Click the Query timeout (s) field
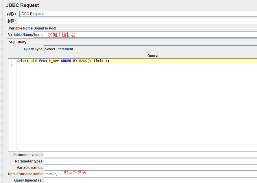 click(150, 180)
